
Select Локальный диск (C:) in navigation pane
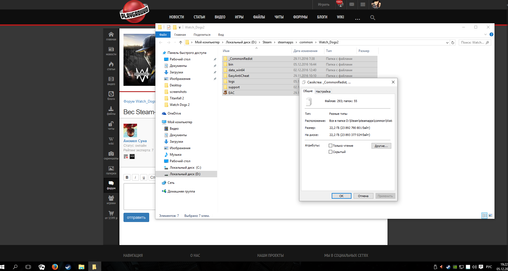click(x=185, y=168)
